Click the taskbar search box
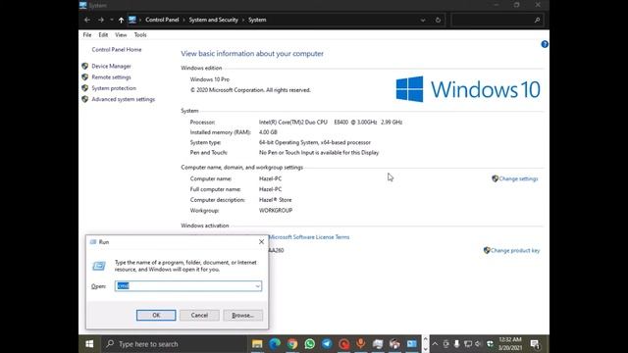 point(175,344)
